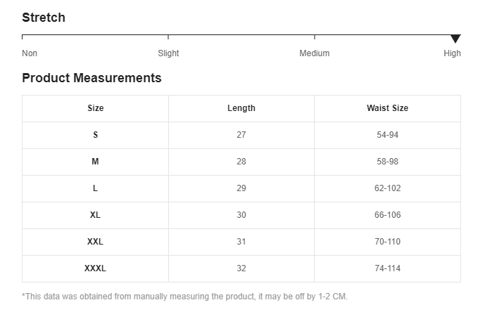Click the 'Length' column header
Screen dimensions: 485x312
241,108
